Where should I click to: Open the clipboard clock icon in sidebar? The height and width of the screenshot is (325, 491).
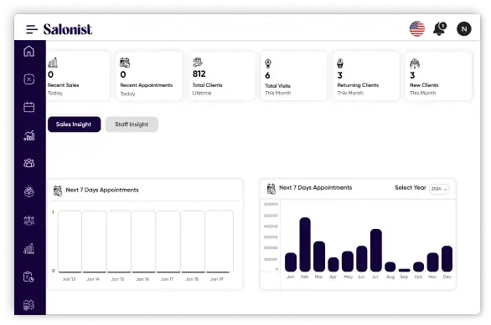coord(29,277)
